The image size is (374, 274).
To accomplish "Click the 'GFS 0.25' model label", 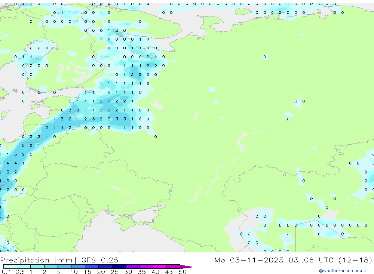I will [x=100, y=260].
